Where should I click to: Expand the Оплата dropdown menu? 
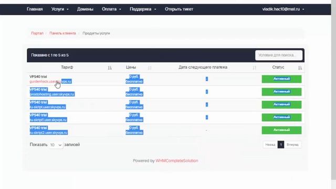(x=111, y=9)
